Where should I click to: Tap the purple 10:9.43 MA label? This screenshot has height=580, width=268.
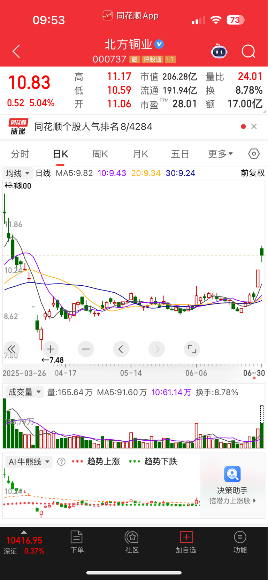click(x=112, y=173)
